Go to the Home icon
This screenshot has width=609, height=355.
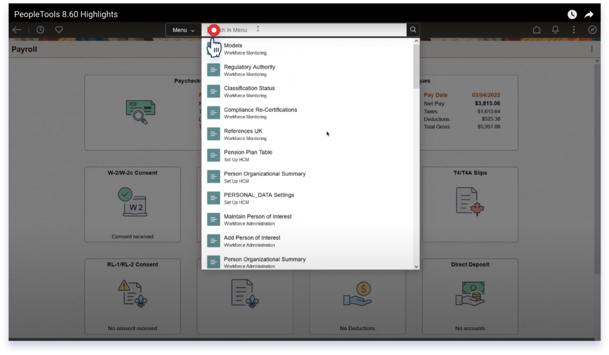click(536, 30)
